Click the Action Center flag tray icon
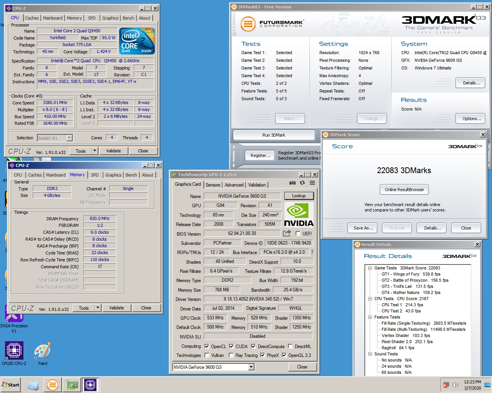Screen dimensions: 492x393 tap(446, 385)
